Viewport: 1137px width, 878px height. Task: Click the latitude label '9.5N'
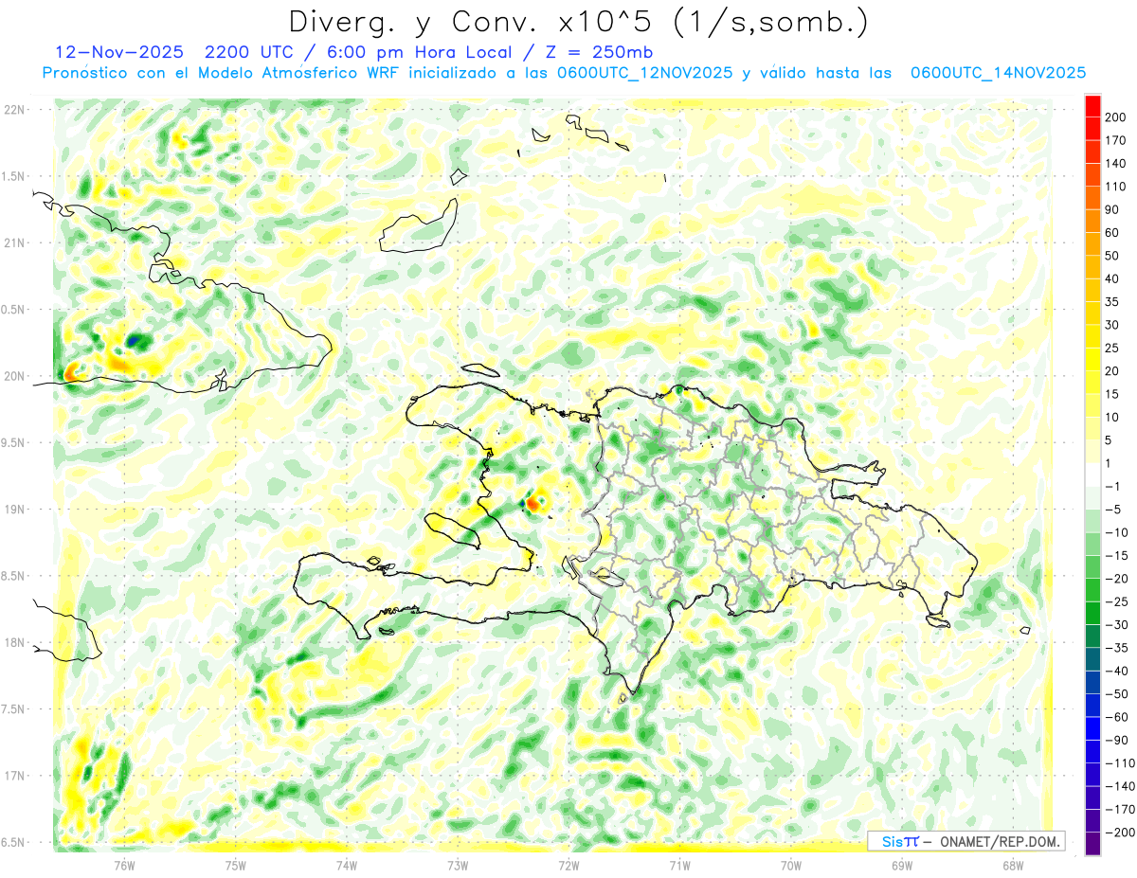(13, 442)
